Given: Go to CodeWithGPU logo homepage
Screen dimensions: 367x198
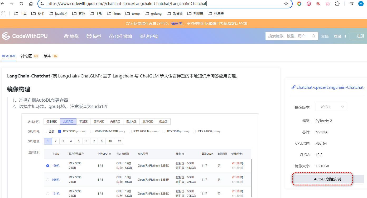Looking at the screenshot, I should (25, 36).
